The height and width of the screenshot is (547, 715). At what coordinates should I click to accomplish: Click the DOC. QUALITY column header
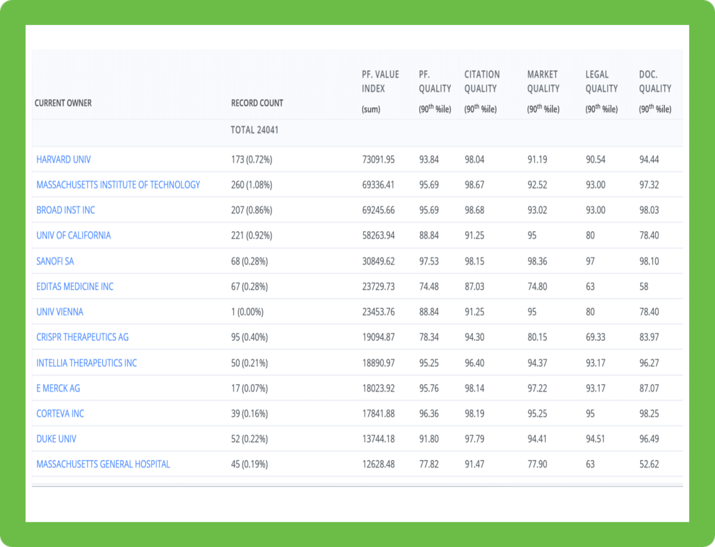pyautogui.click(x=655, y=81)
